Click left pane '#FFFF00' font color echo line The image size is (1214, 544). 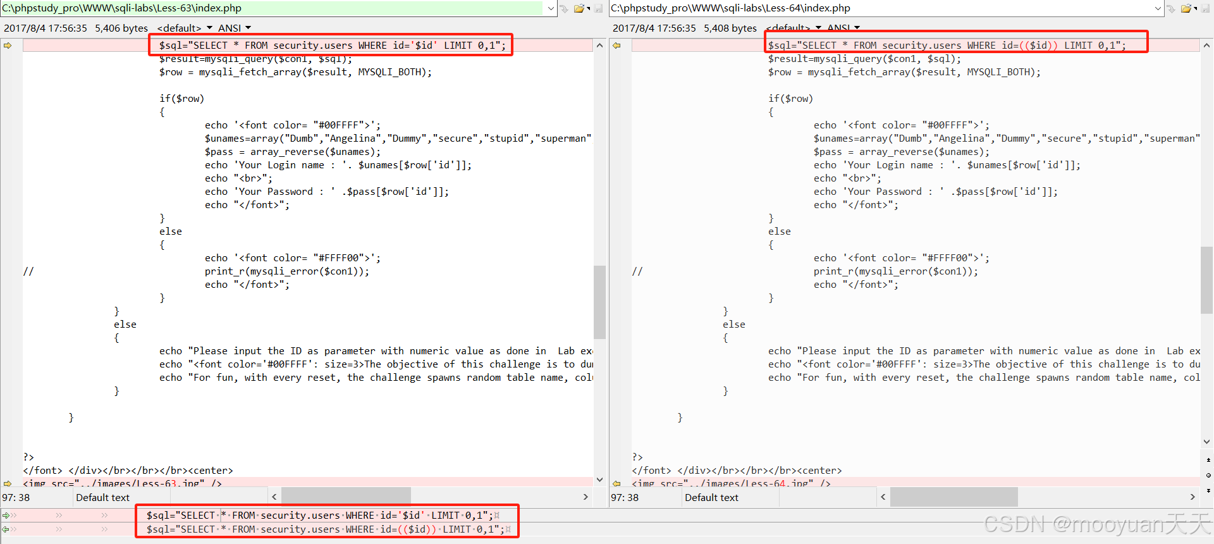(293, 258)
